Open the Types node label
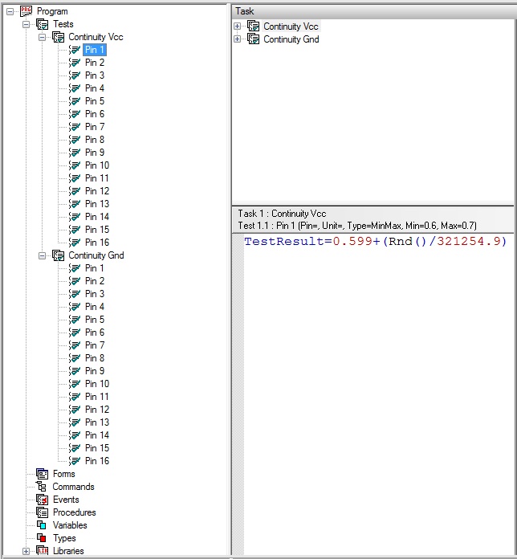Screen dimensions: 517x559 coord(64,538)
